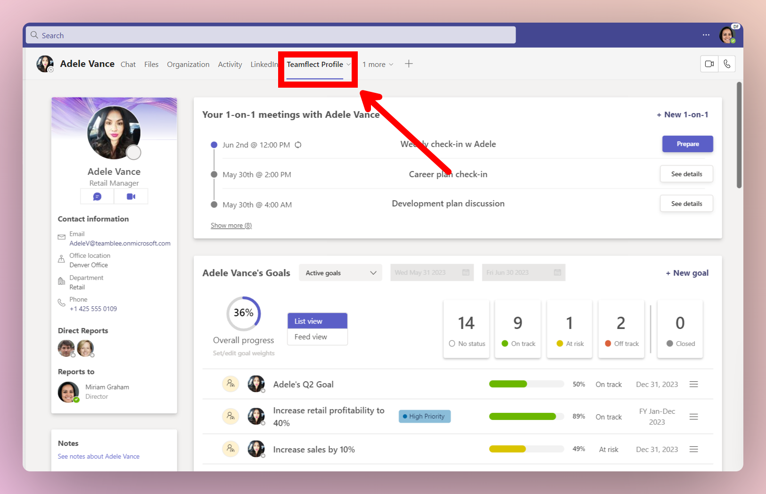
Task: Open menu icon for Adele's Q2 Goal
Action: (694, 384)
